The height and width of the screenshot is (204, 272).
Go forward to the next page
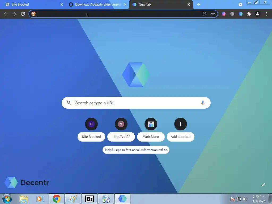click(14, 14)
